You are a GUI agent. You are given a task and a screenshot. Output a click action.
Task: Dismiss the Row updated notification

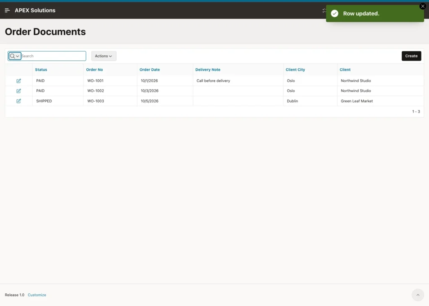point(423,6)
